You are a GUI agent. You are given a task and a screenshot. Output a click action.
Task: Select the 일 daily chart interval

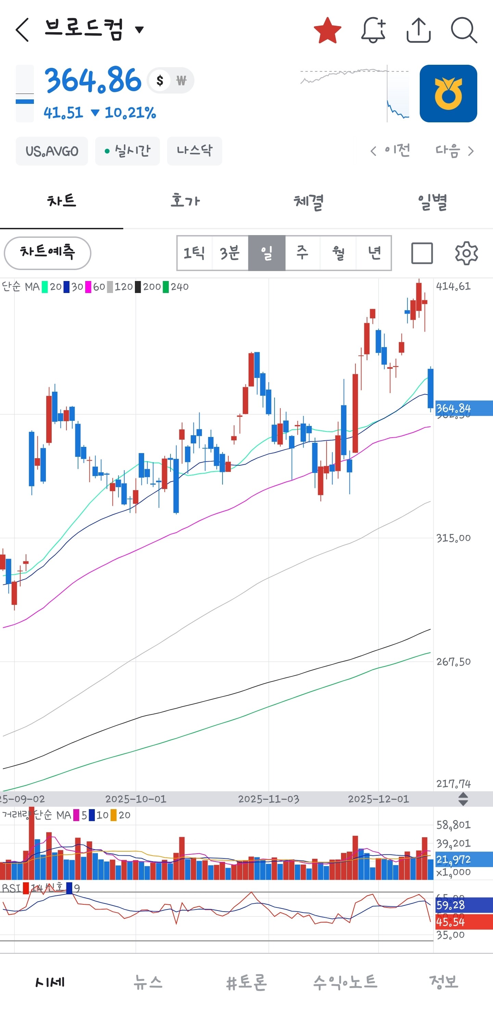(267, 253)
